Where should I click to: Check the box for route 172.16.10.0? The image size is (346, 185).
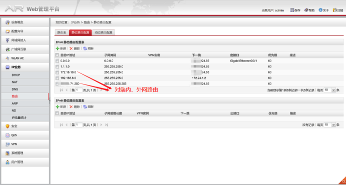[57, 72]
